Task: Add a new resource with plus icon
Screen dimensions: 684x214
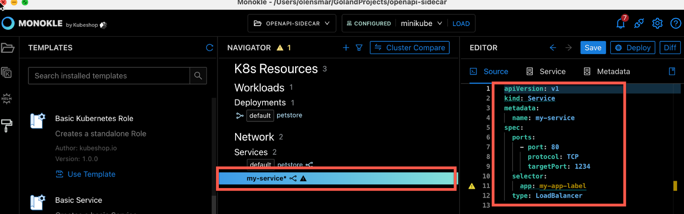Action: (x=346, y=48)
